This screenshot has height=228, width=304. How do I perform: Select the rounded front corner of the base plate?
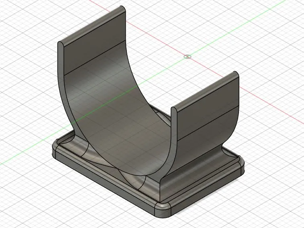click(163, 210)
